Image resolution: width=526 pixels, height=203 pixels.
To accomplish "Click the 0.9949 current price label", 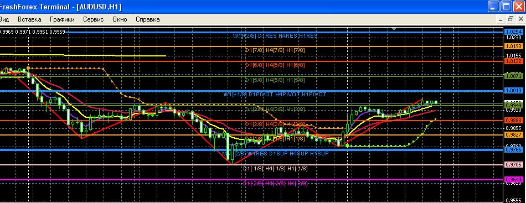I will 514,105.
